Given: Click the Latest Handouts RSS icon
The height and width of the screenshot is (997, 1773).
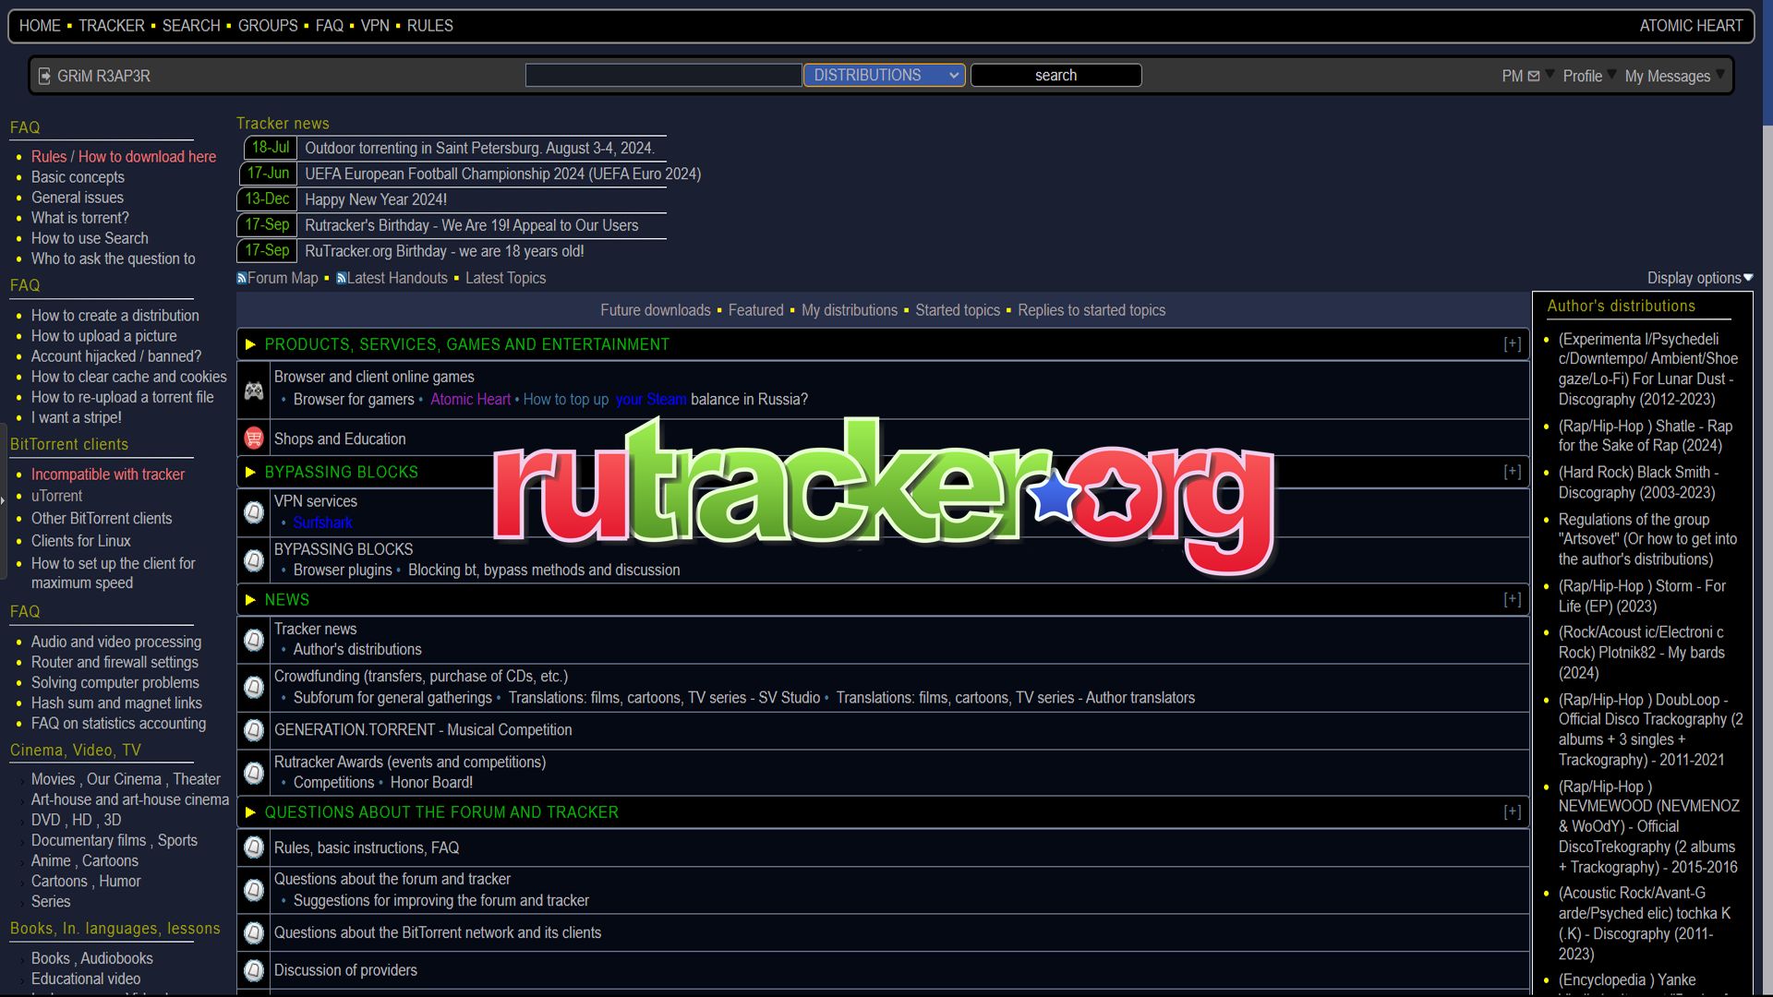Looking at the screenshot, I should tap(340, 278).
